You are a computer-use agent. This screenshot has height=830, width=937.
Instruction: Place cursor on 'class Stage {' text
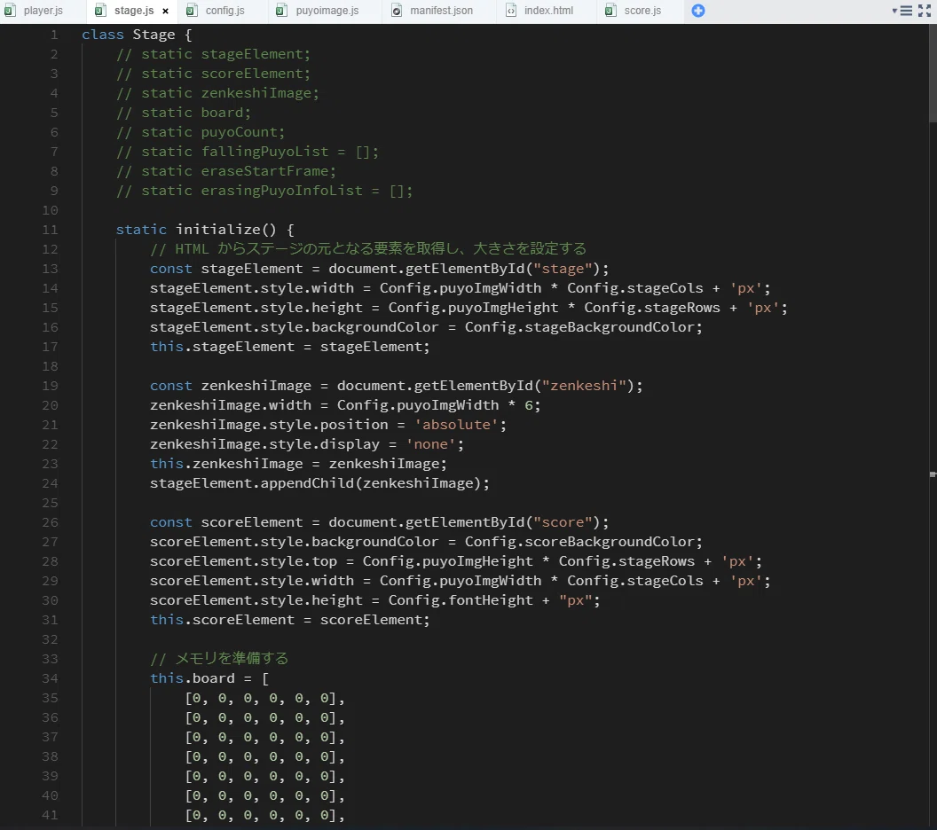(137, 35)
